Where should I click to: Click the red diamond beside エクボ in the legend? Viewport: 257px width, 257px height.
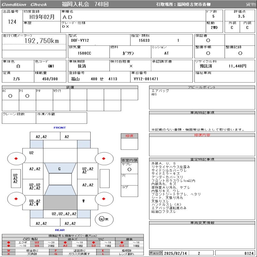click(9, 243)
